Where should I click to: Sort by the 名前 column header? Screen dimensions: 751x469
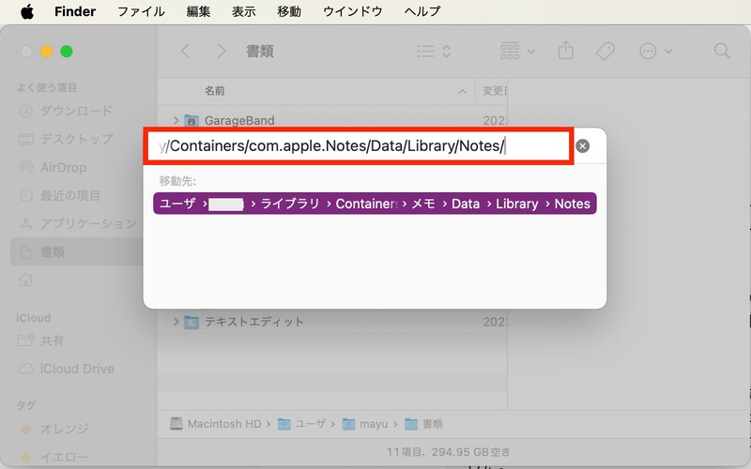click(215, 91)
